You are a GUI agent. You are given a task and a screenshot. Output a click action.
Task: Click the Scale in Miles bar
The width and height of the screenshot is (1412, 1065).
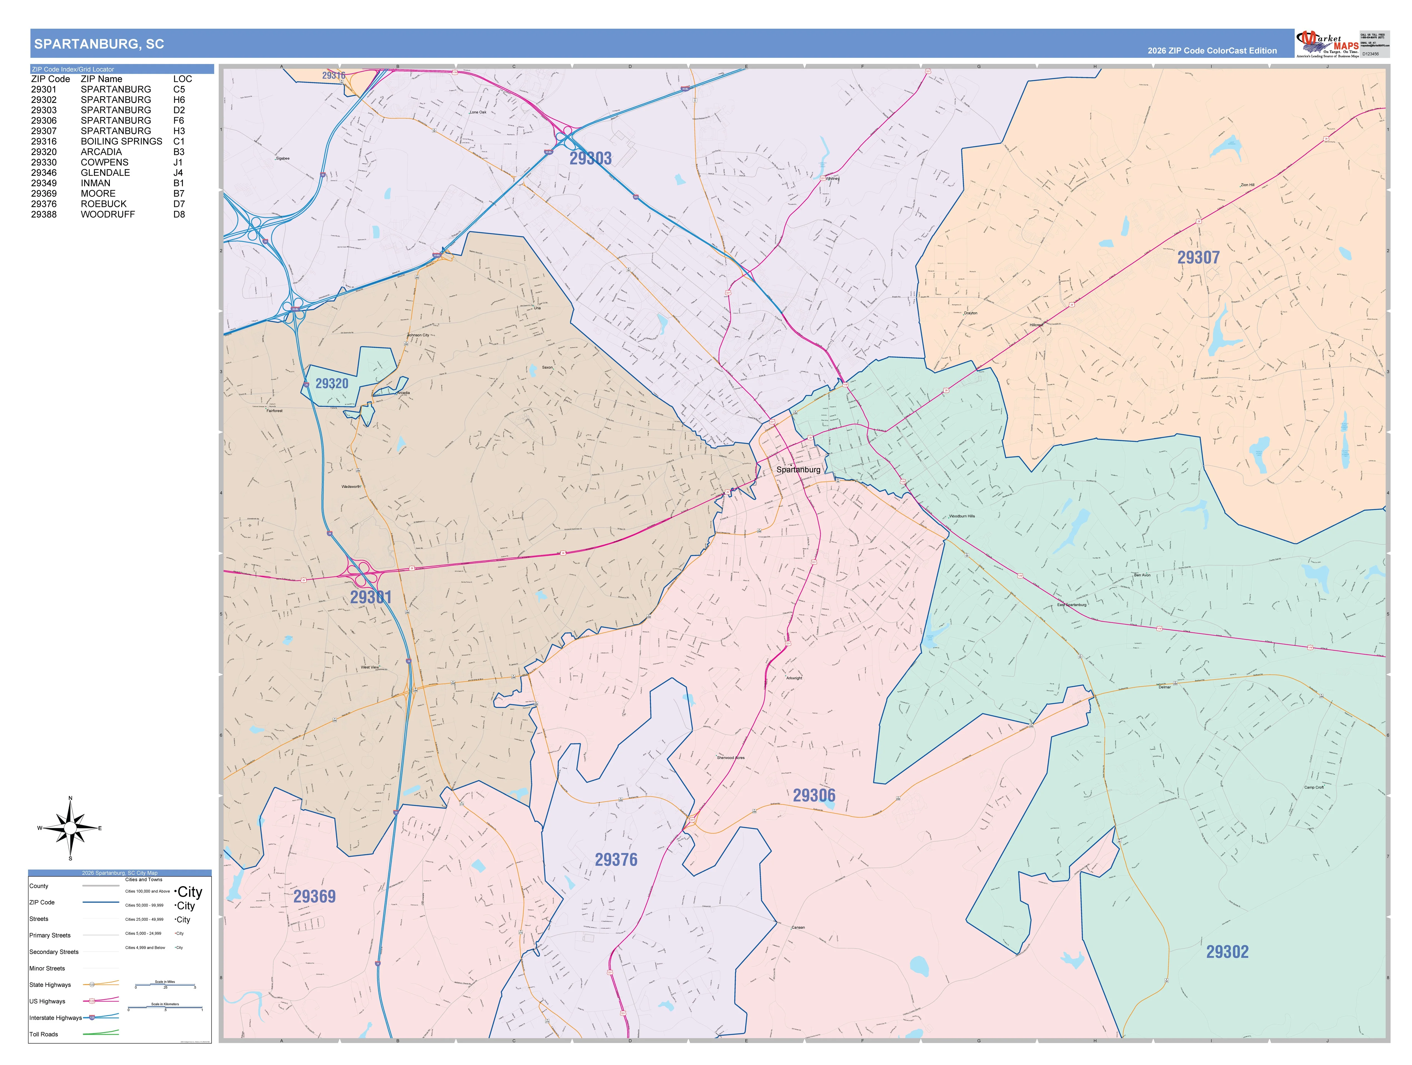tap(165, 985)
